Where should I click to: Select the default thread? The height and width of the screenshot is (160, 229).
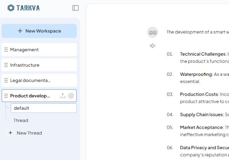pyautogui.click(x=44, y=108)
